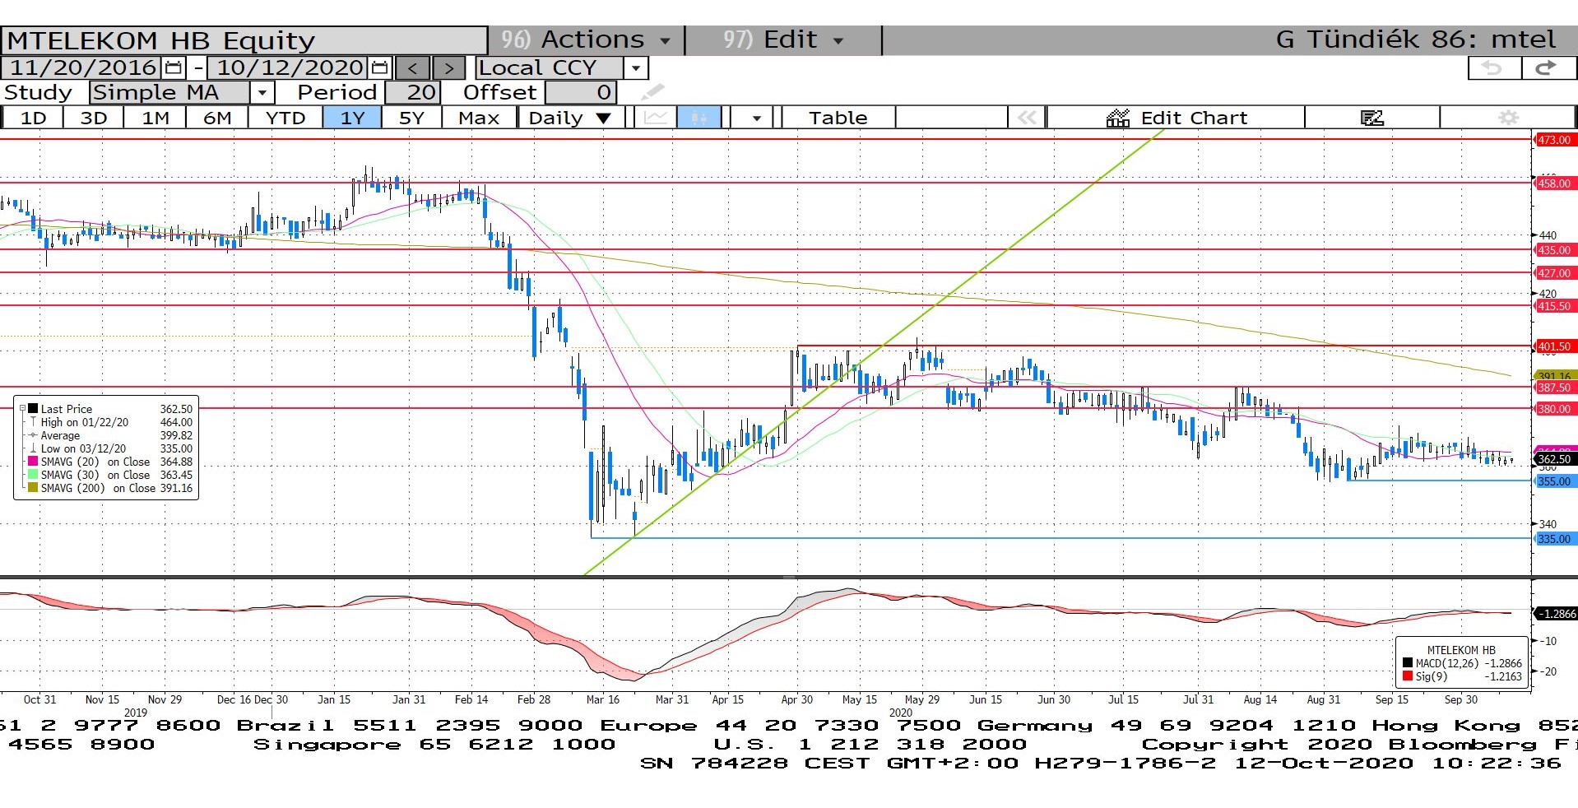Click the G Tündiék 86: mtel title
The width and height of the screenshot is (1578, 808).
(x=1415, y=39)
